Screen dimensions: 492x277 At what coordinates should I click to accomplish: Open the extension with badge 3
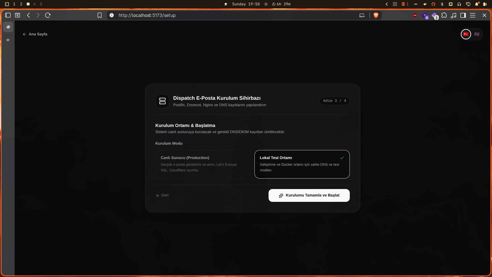[x=435, y=16]
